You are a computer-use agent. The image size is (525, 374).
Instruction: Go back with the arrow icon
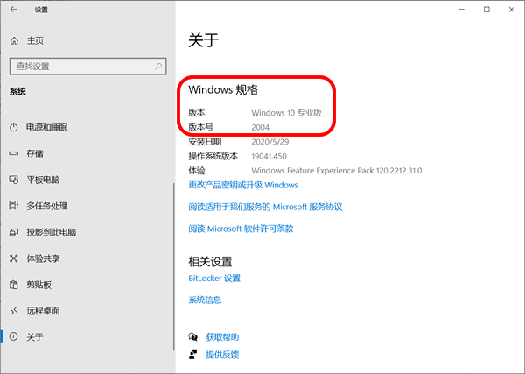point(13,10)
